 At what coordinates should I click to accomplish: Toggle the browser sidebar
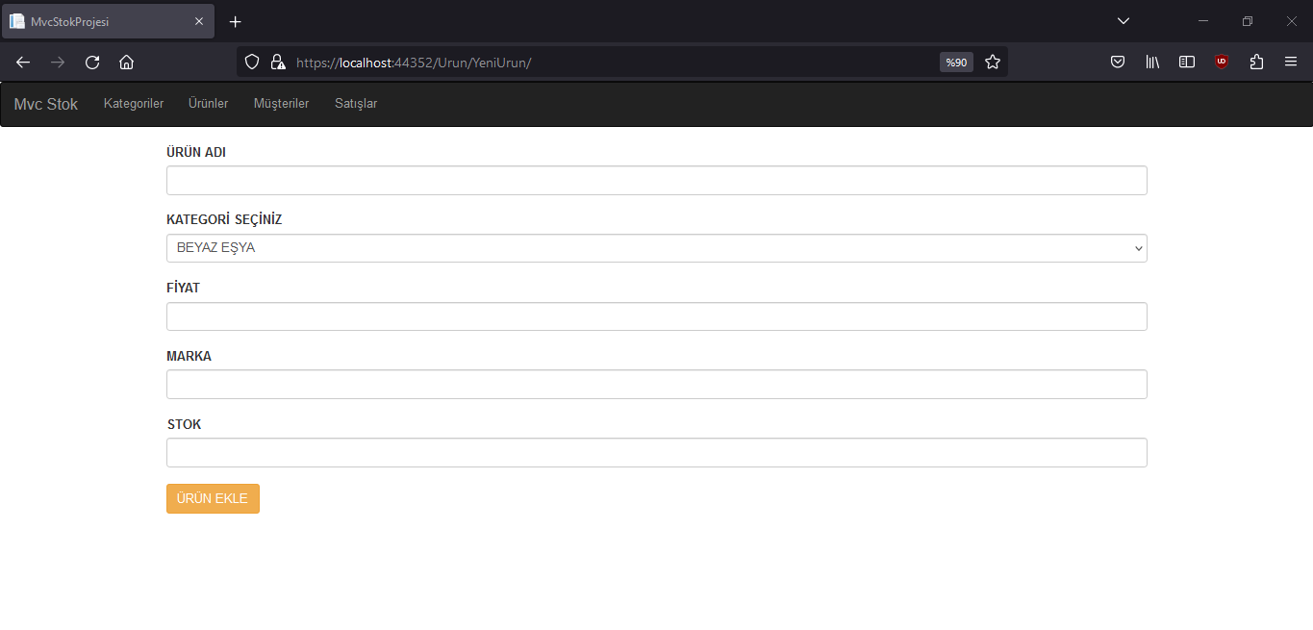(1186, 62)
